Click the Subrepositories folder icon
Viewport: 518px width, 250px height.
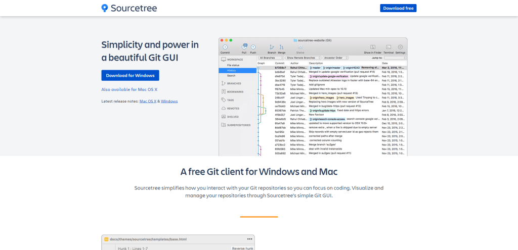(224, 125)
